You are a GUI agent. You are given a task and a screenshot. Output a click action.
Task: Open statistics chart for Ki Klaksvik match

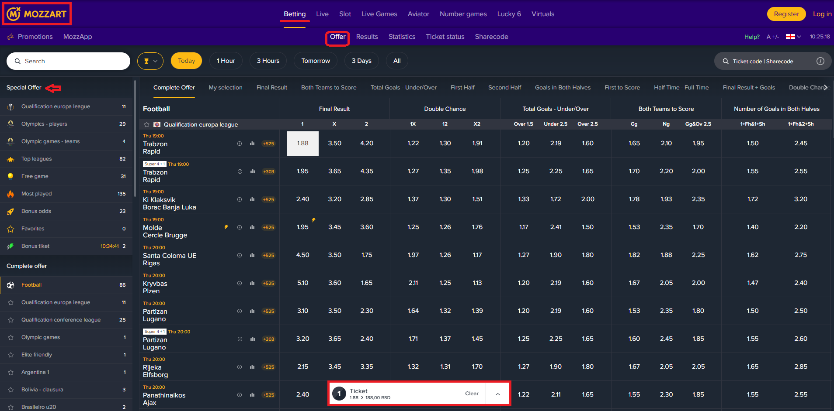coord(252,199)
